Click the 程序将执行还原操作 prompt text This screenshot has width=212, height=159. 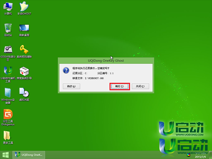click(91, 68)
